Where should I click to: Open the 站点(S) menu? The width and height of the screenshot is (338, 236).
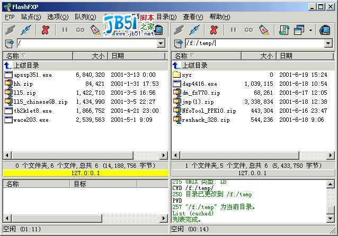click(x=31, y=17)
